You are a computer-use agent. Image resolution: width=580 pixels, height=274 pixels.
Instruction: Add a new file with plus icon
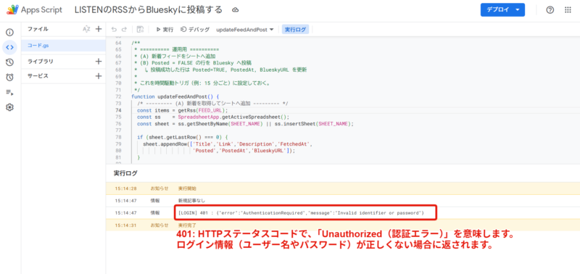pyautogui.click(x=99, y=29)
